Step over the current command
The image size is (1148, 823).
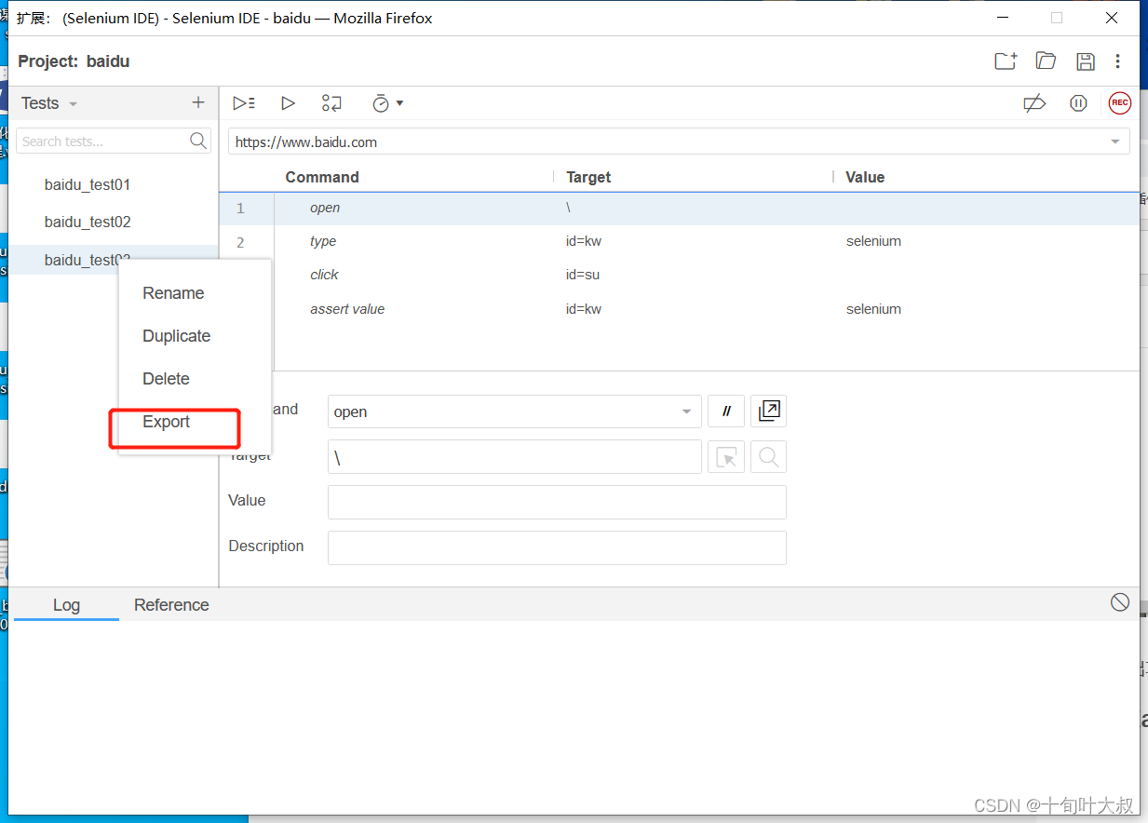[x=331, y=103]
